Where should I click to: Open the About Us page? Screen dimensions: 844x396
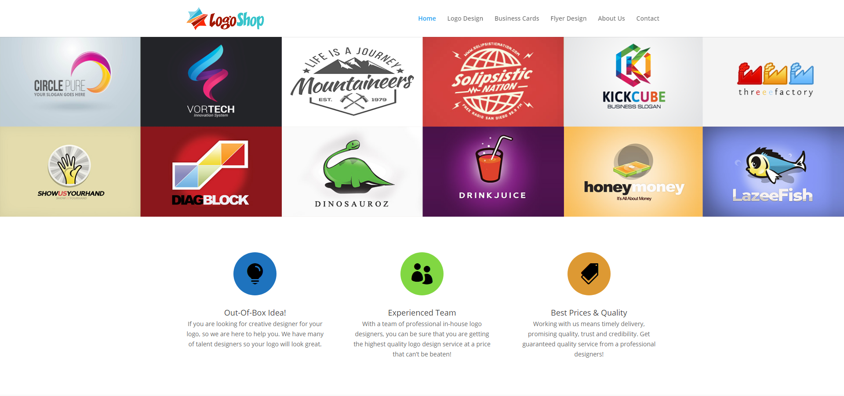[x=611, y=18]
